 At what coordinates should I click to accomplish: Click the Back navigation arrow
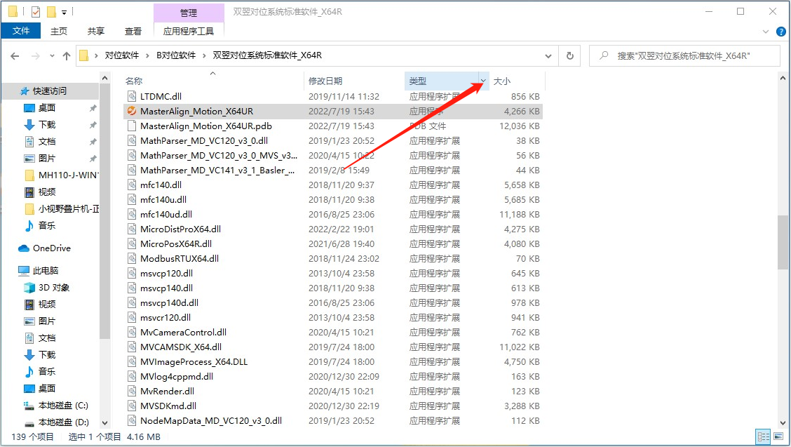(15, 56)
